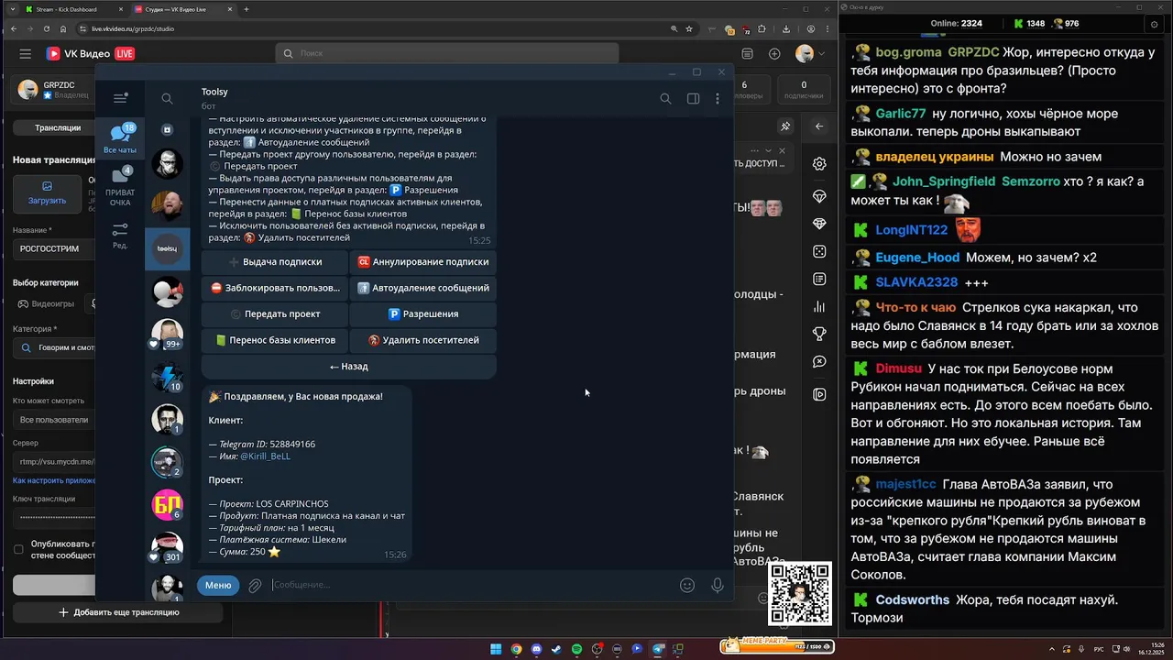Open Chrome from the taskbar
This screenshot has height=660, width=1173.
516,649
